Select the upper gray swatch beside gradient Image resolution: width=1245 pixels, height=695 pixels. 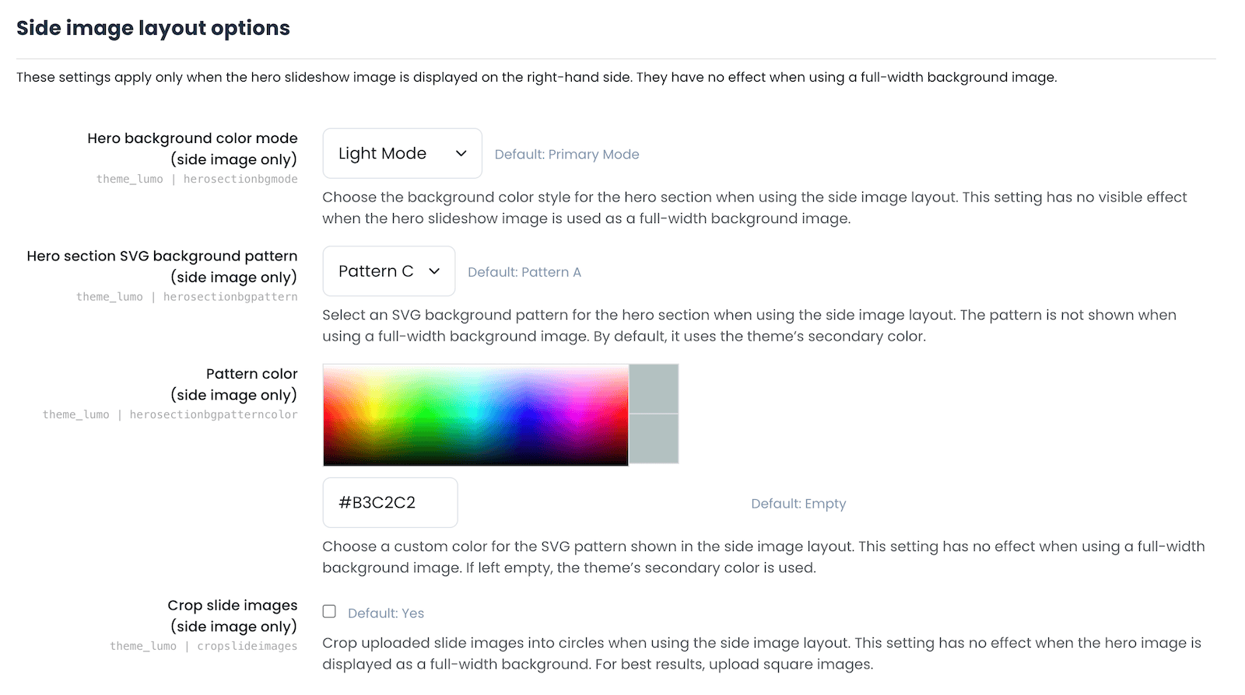[x=654, y=389]
